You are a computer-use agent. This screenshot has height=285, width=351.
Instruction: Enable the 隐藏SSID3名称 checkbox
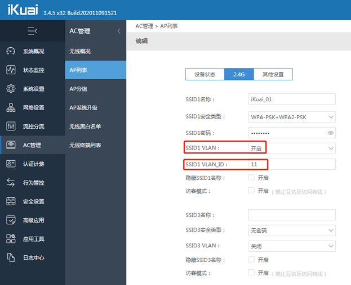tap(251, 259)
